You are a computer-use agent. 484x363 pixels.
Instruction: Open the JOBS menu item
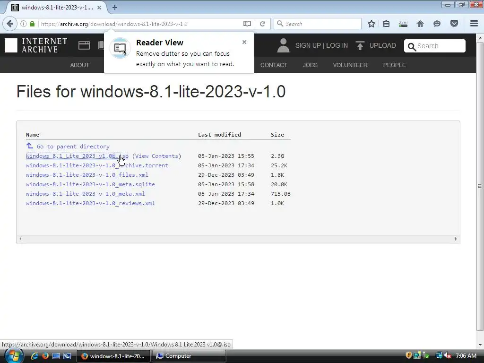tap(310, 65)
